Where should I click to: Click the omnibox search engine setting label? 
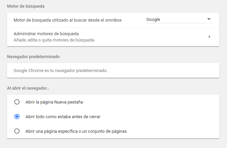pyautogui.click(x=68, y=20)
